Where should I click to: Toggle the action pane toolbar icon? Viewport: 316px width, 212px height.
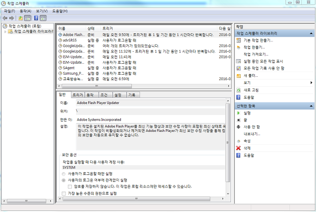pos(43,18)
